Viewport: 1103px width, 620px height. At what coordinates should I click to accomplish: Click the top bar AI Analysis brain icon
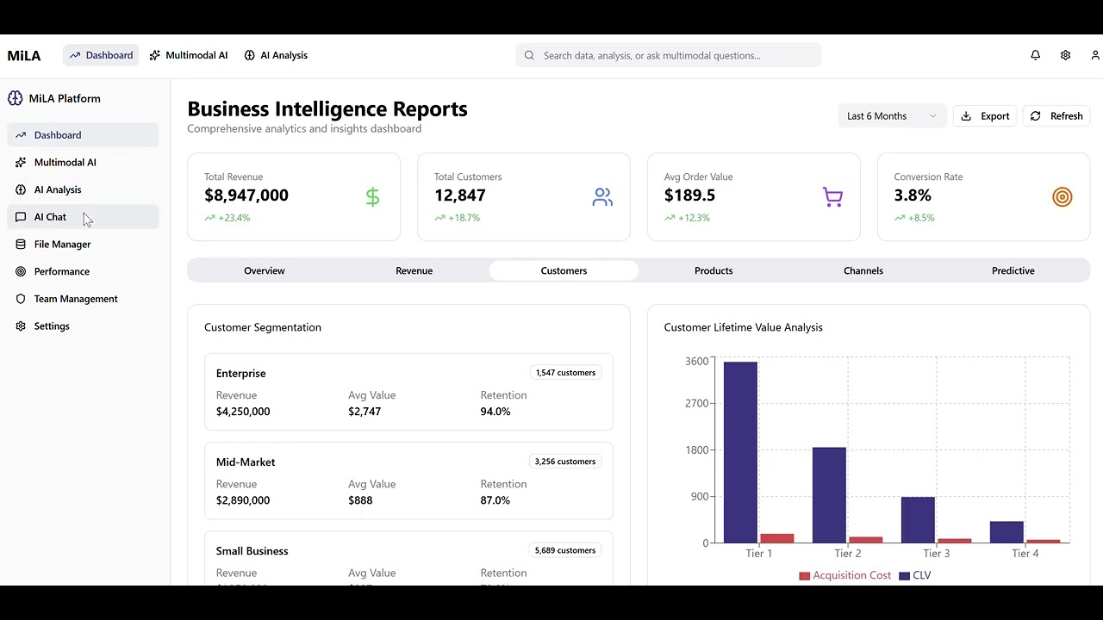pyautogui.click(x=249, y=55)
